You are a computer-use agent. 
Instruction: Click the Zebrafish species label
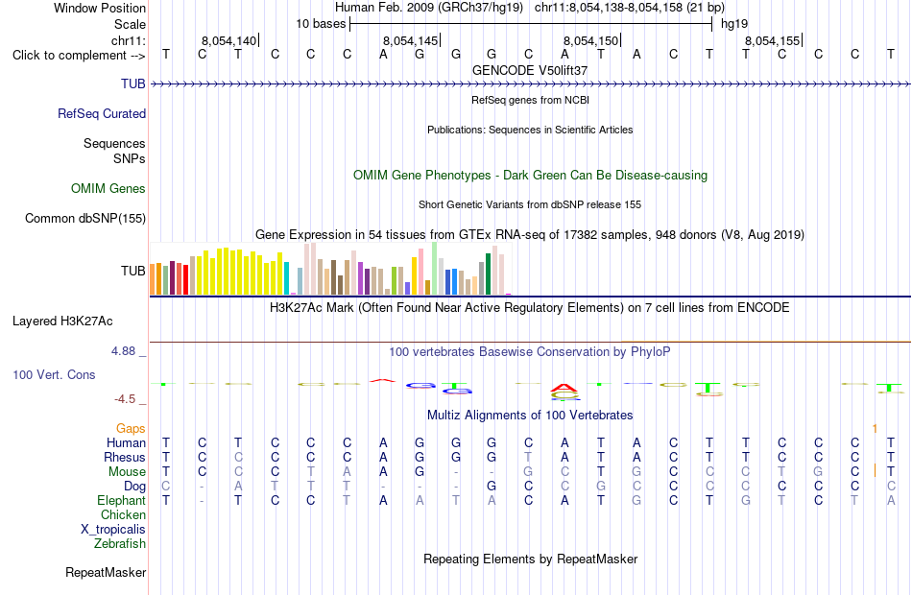pyautogui.click(x=120, y=544)
